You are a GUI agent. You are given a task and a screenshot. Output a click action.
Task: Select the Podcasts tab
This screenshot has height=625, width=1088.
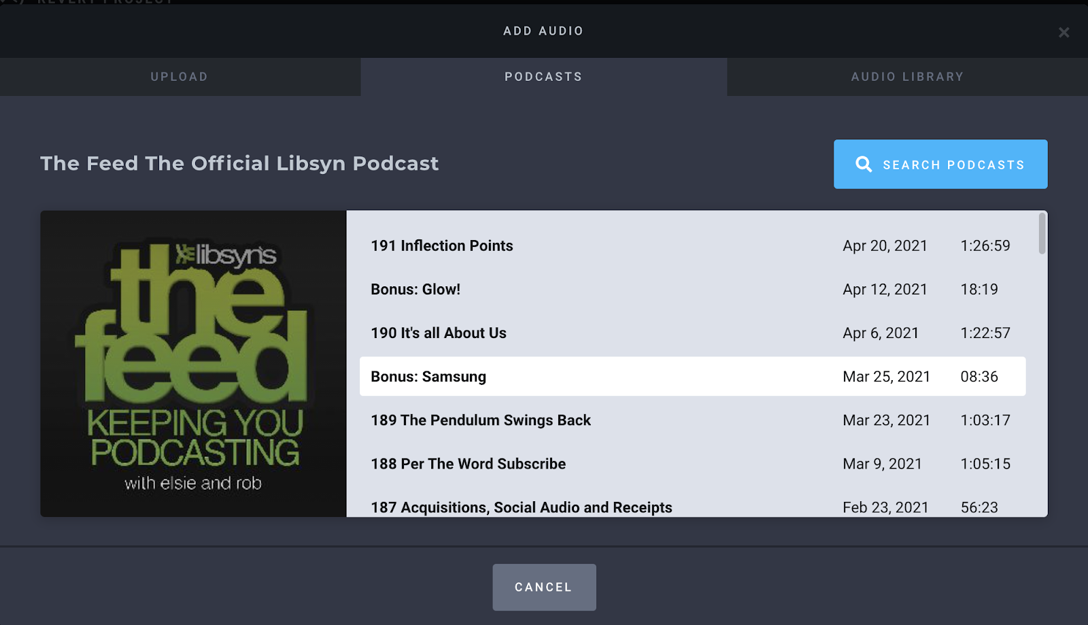pyautogui.click(x=543, y=77)
